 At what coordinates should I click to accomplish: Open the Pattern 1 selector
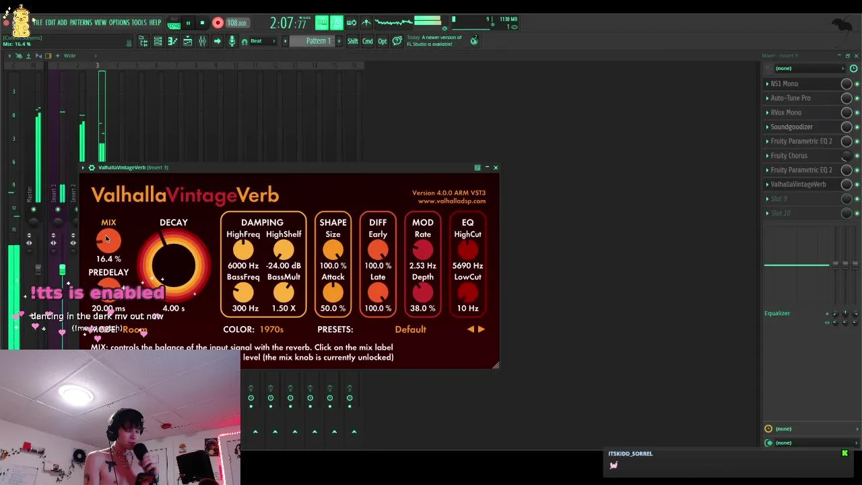coord(312,41)
